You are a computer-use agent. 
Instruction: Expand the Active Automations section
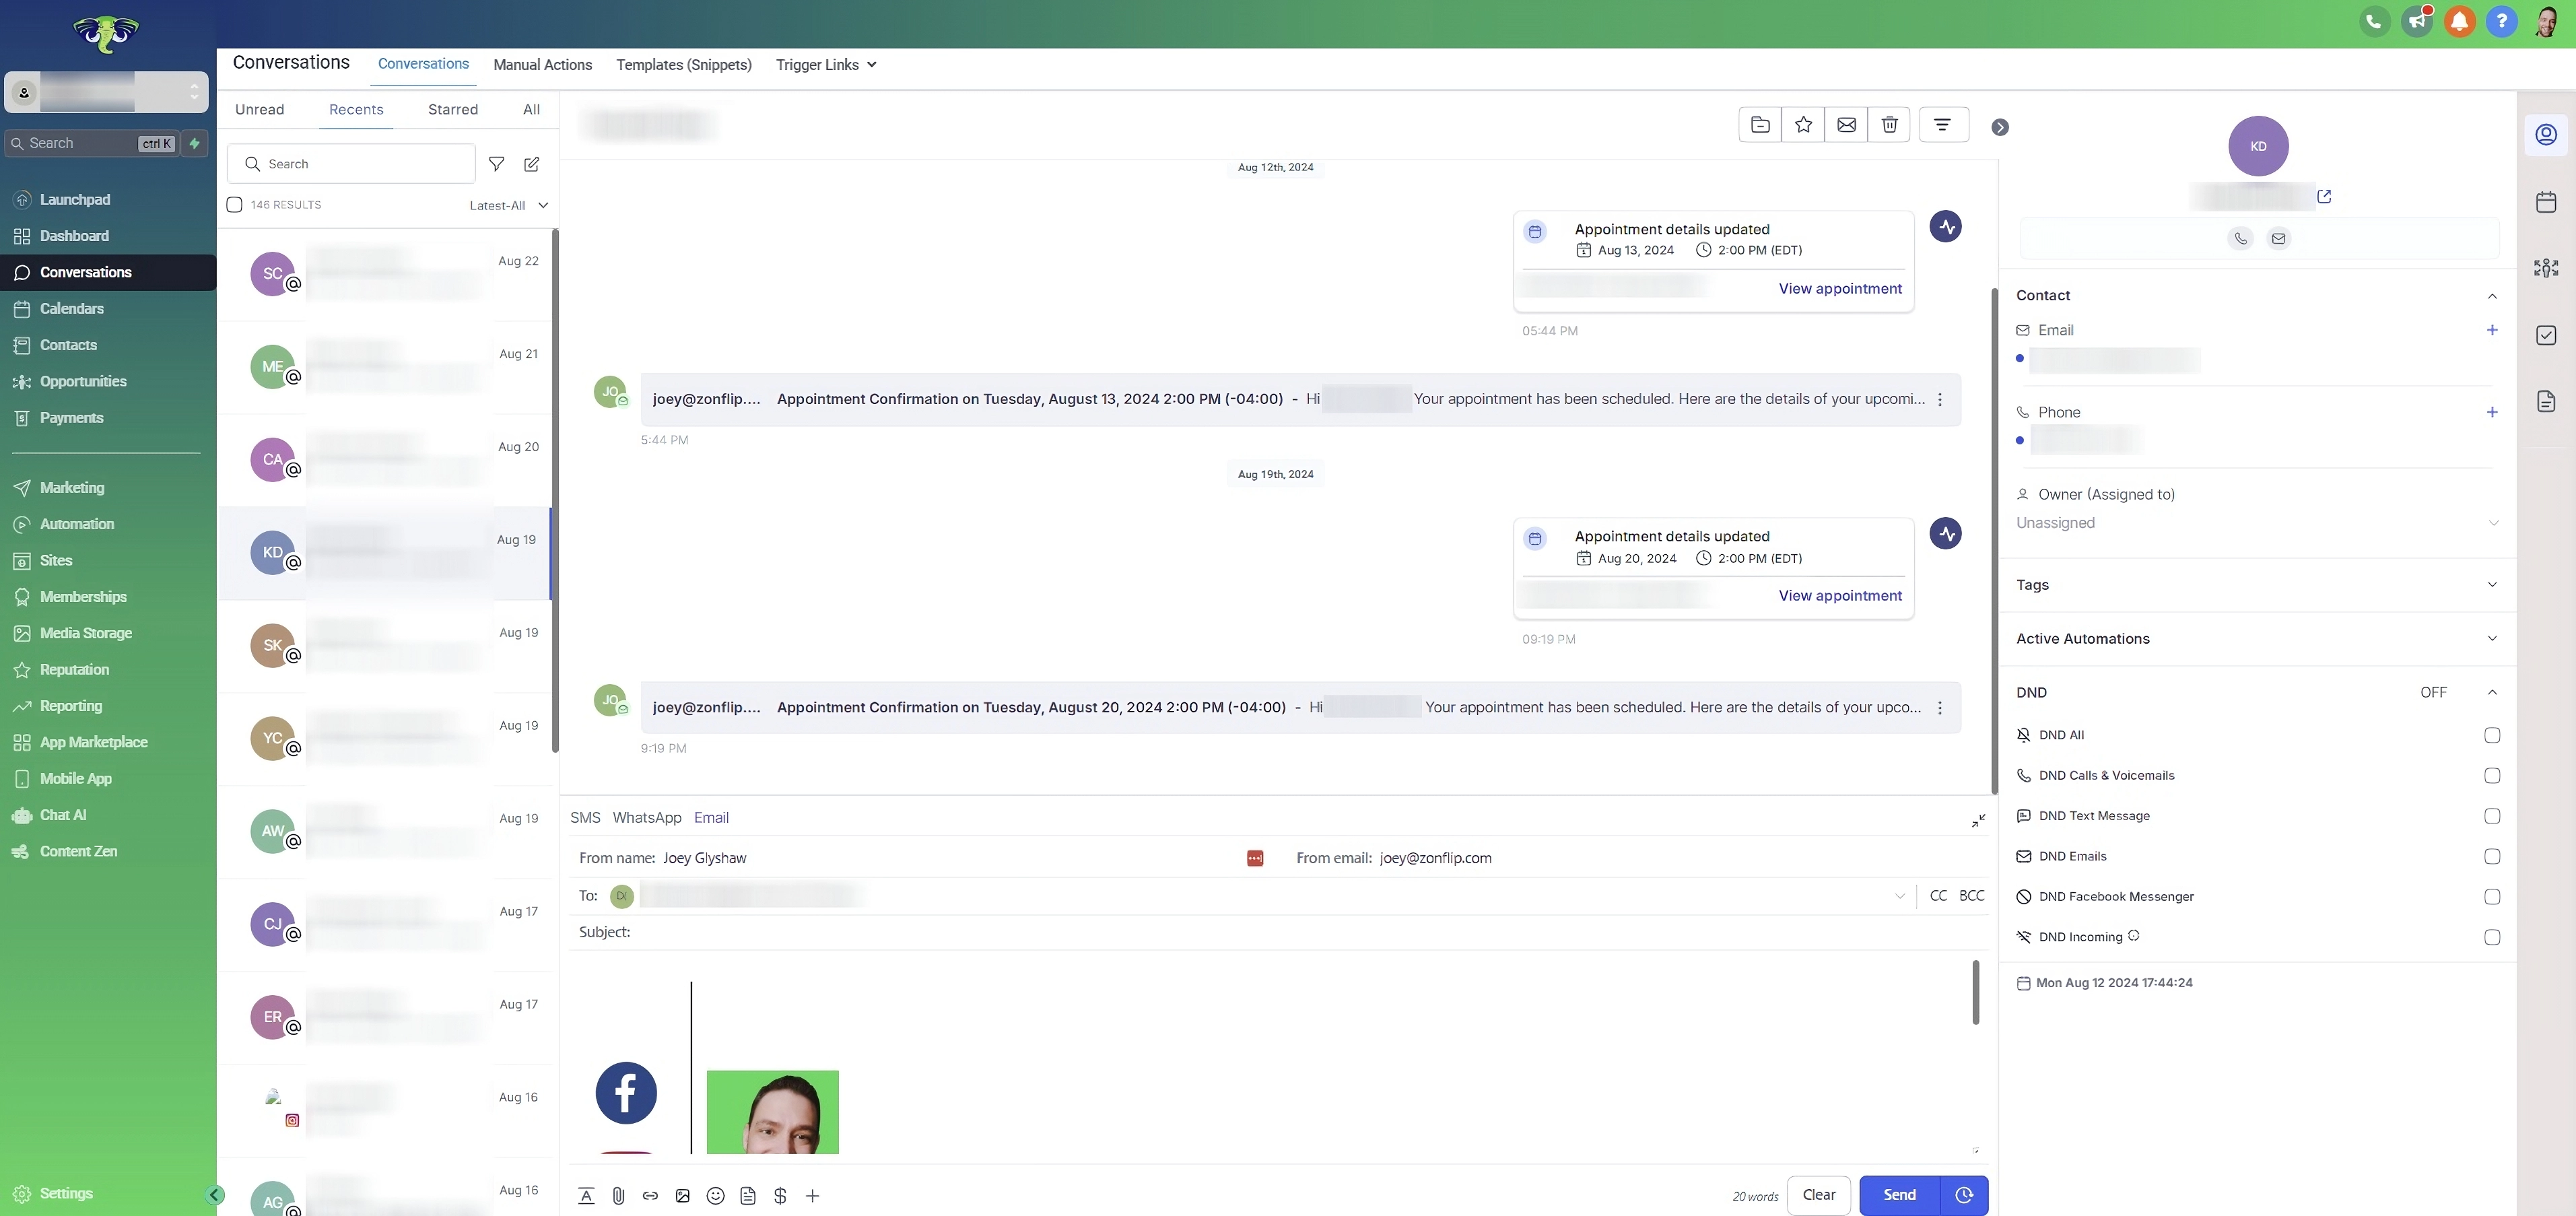pos(2491,639)
